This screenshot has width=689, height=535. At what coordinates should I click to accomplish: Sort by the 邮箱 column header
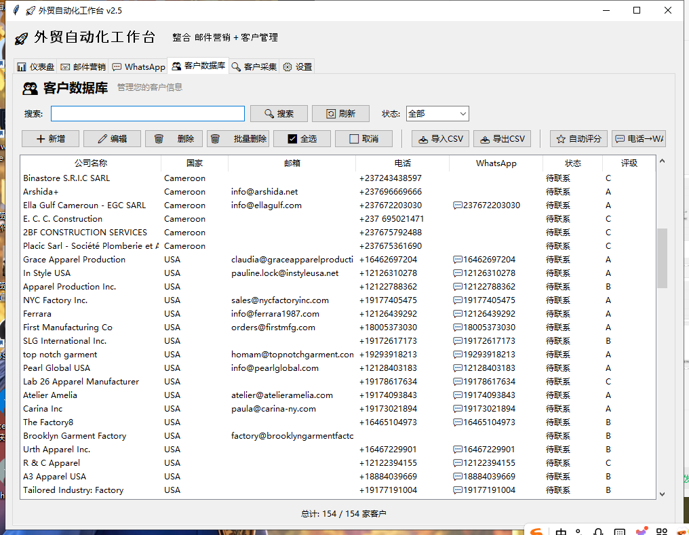[x=292, y=163]
